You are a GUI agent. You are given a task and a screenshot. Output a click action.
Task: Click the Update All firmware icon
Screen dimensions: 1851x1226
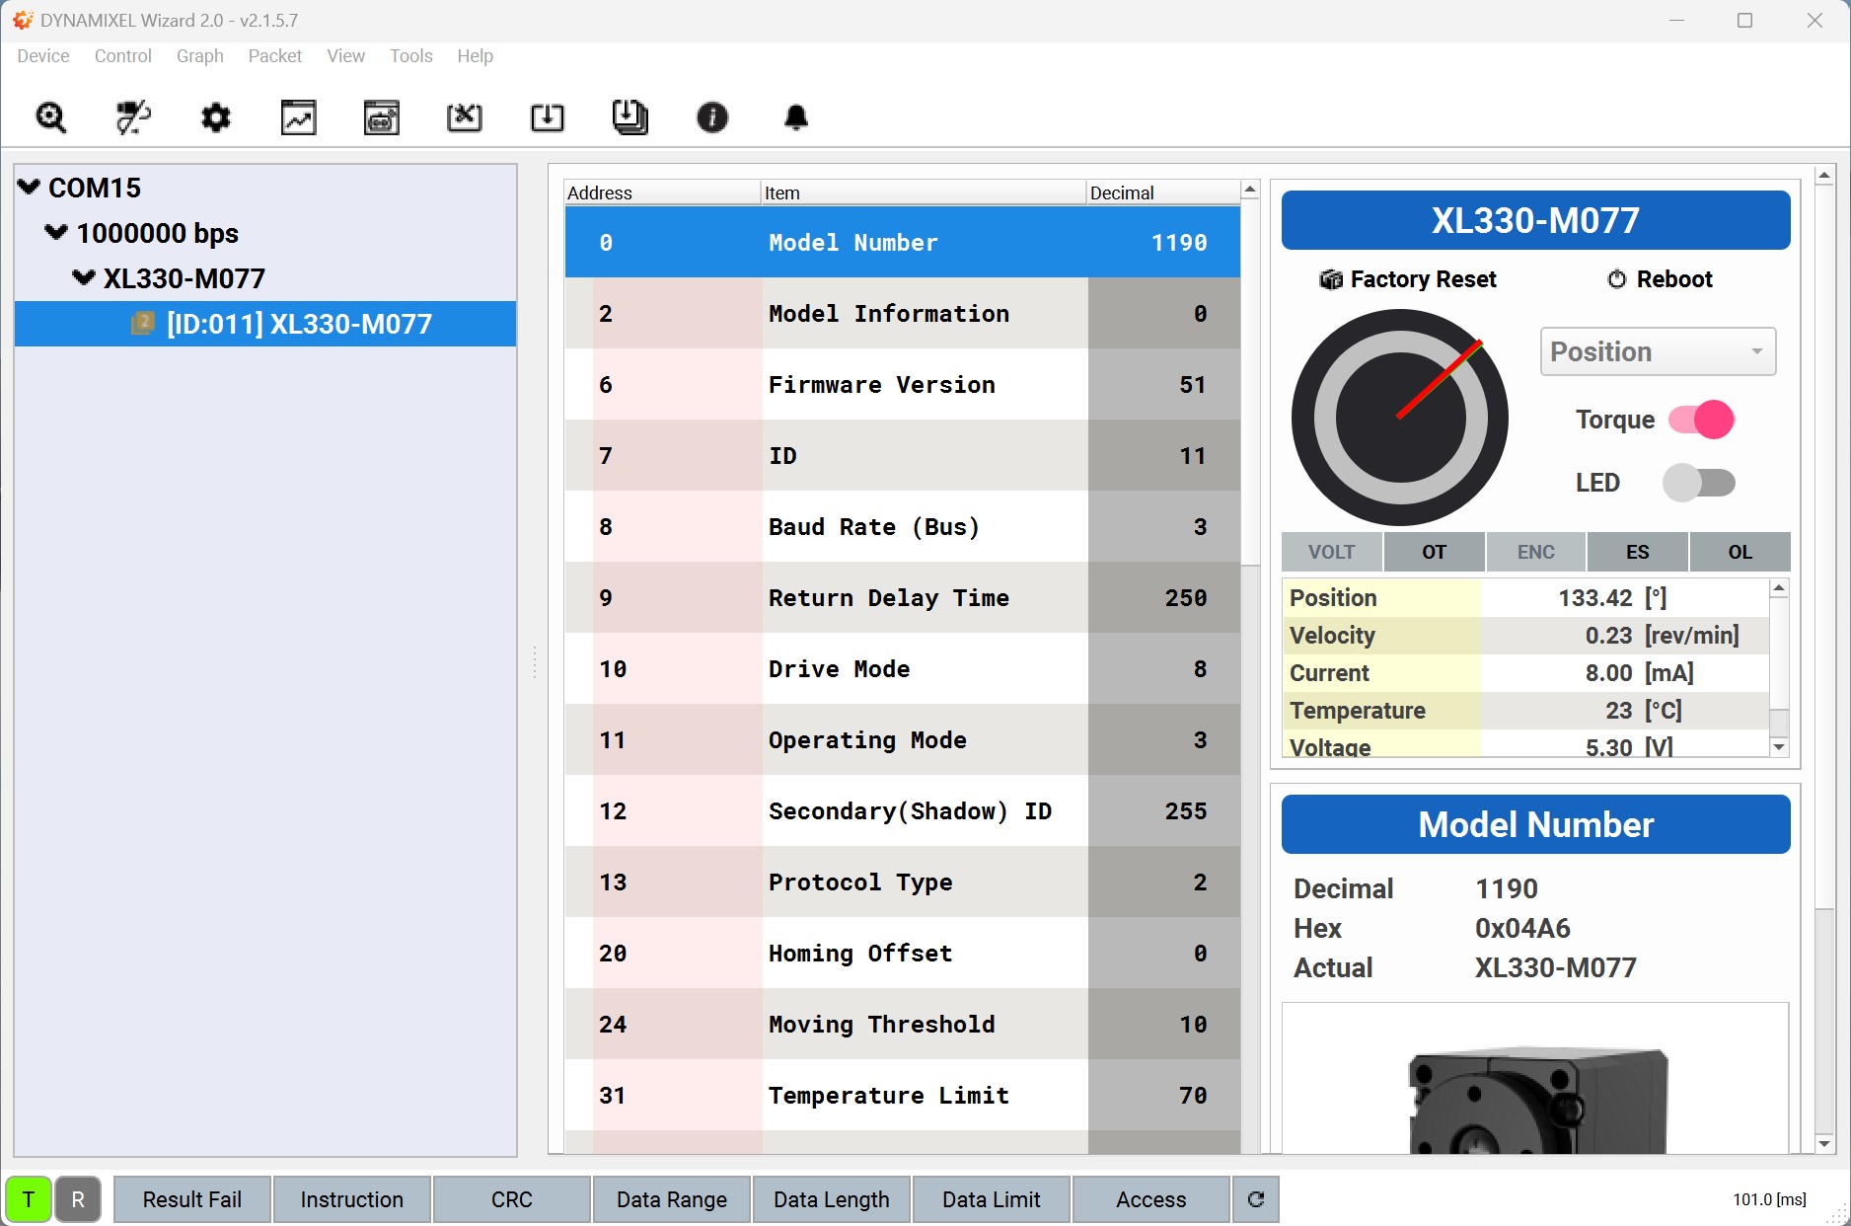pos(630,117)
